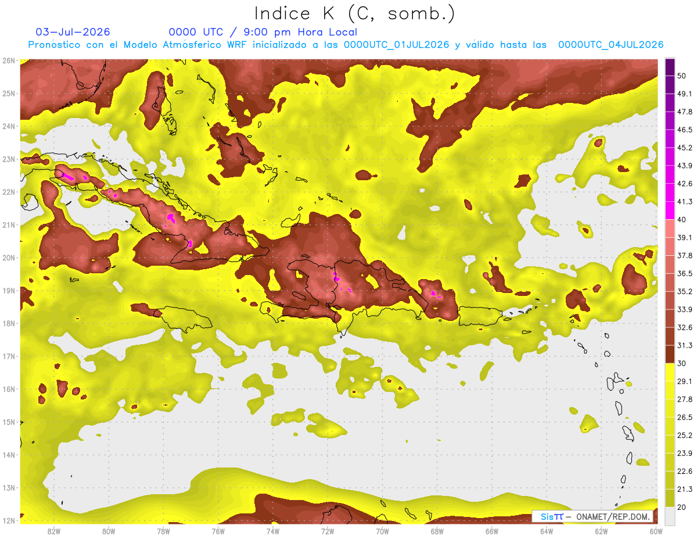Click the longitude label '64W'
The height and width of the screenshot is (539, 697).
[x=546, y=532]
